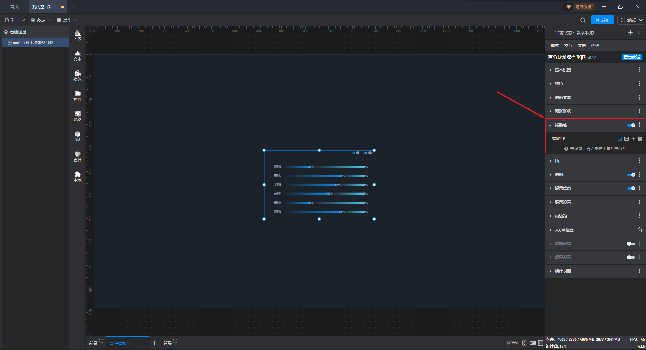Click the lock icon on 大小&位置
Viewport: 646px width, 350px height.
pyautogui.click(x=640, y=230)
